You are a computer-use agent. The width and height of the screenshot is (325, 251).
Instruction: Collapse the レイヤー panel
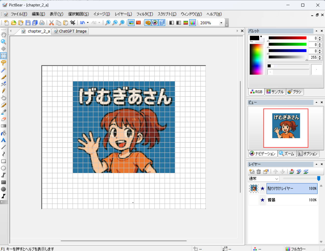(x=316, y=164)
